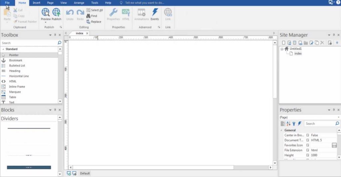
Task: Open the Replace tool
Action: pos(94,22)
